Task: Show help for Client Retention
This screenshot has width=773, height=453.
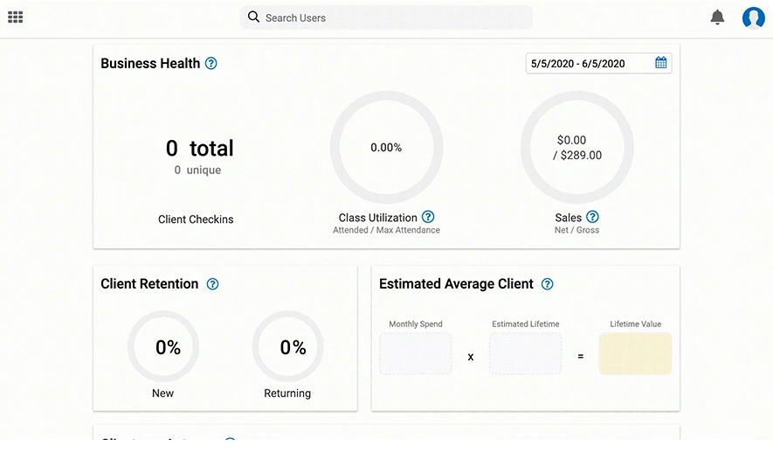Action: (x=212, y=283)
